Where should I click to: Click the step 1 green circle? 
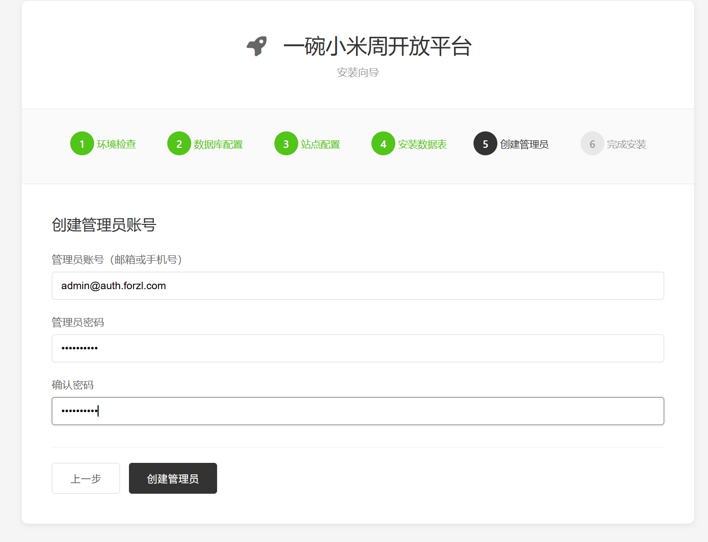click(x=82, y=144)
